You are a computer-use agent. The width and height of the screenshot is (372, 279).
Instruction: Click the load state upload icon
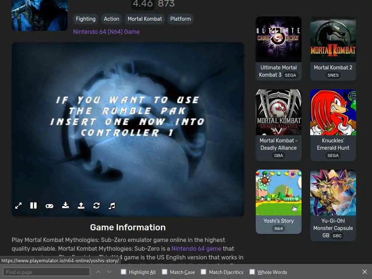coord(81,206)
